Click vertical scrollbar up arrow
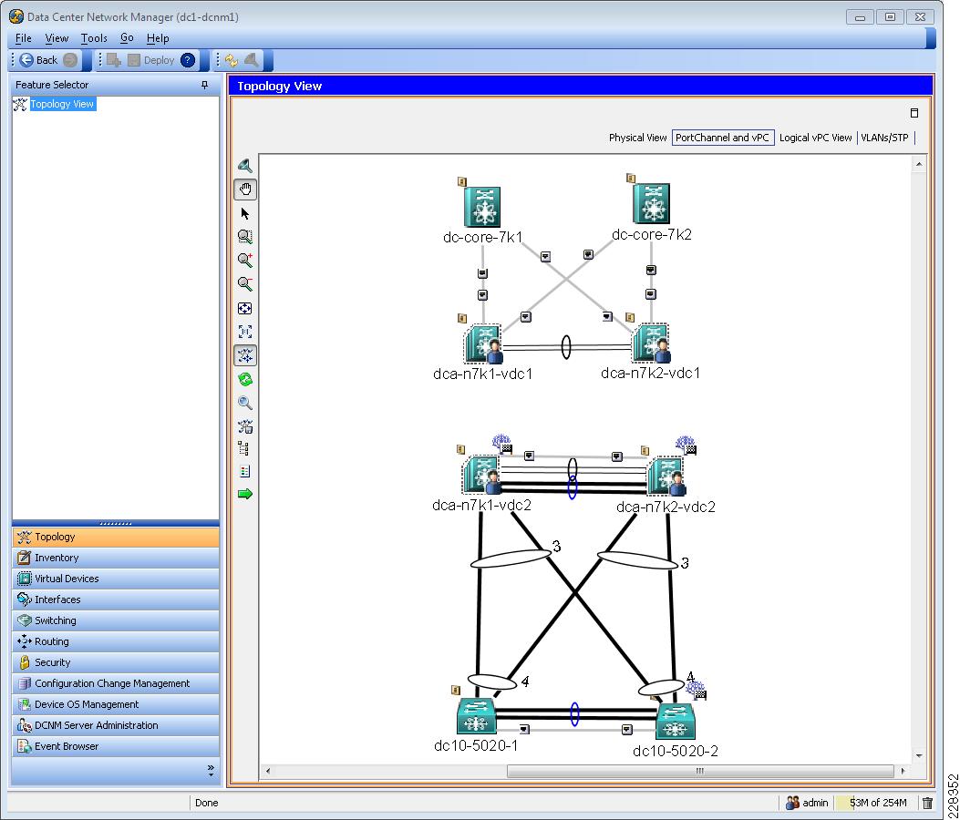The height and width of the screenshot is (820, 960). click(x=919, y=164)
